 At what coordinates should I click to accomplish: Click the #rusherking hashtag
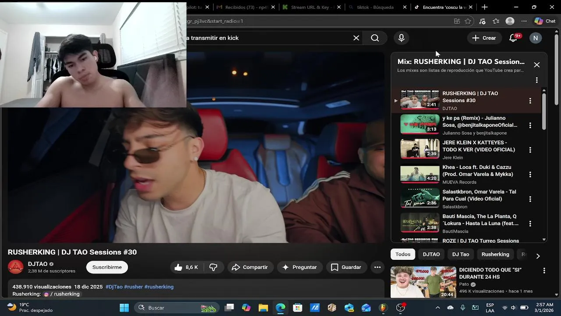click(x=159, y=287)
